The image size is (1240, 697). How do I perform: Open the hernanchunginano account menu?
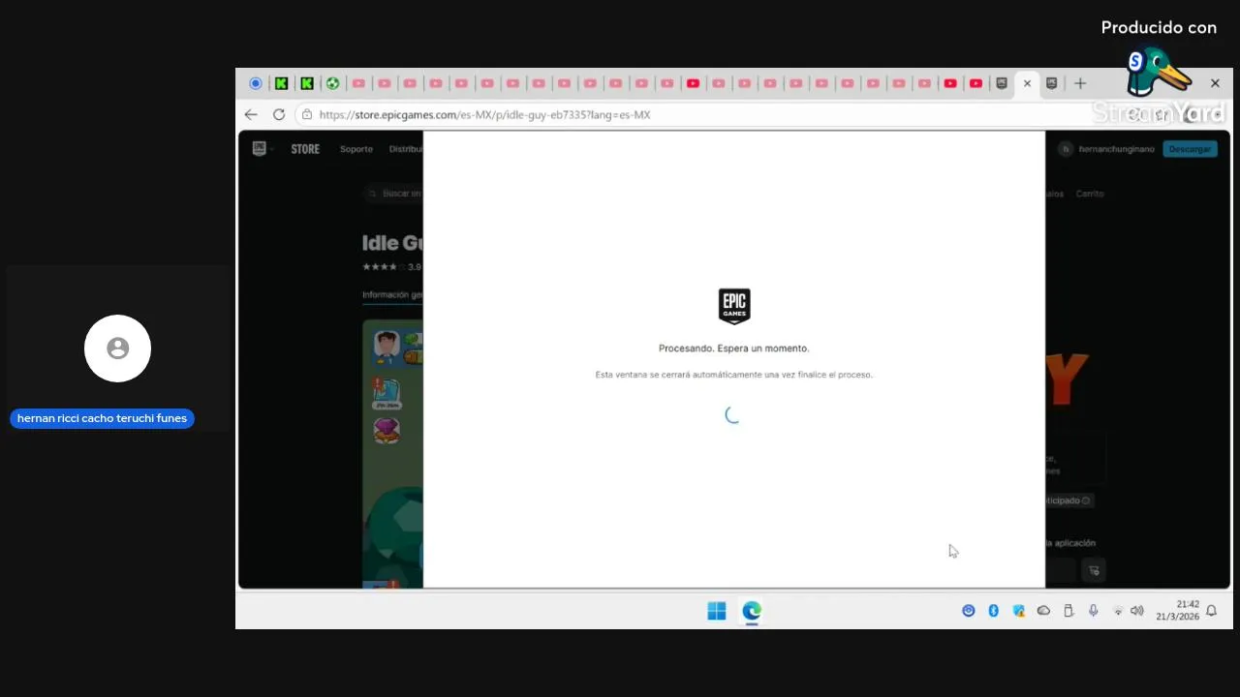pyautogui.click(x=1106, y=149)
